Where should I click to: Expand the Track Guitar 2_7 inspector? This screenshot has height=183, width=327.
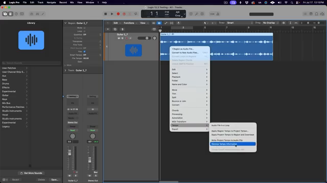[x=65, y=70]
